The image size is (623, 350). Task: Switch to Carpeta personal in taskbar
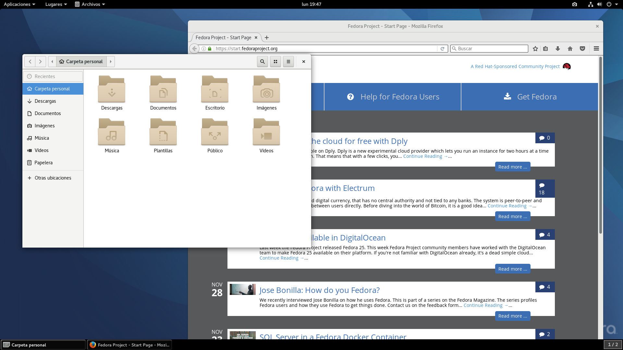pyautogui.click(x=43, y=345)
